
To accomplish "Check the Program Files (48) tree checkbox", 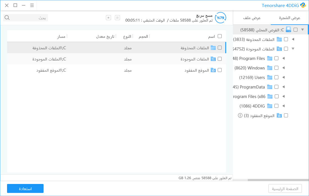I will (x=276, y=58).
